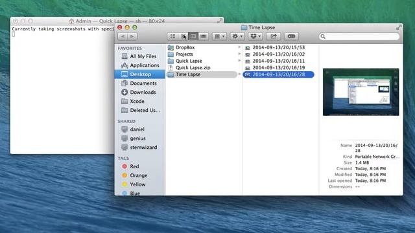Open All My Files in sidebar
This screenshot has height=233, width=415.
(x=140, y=56)
